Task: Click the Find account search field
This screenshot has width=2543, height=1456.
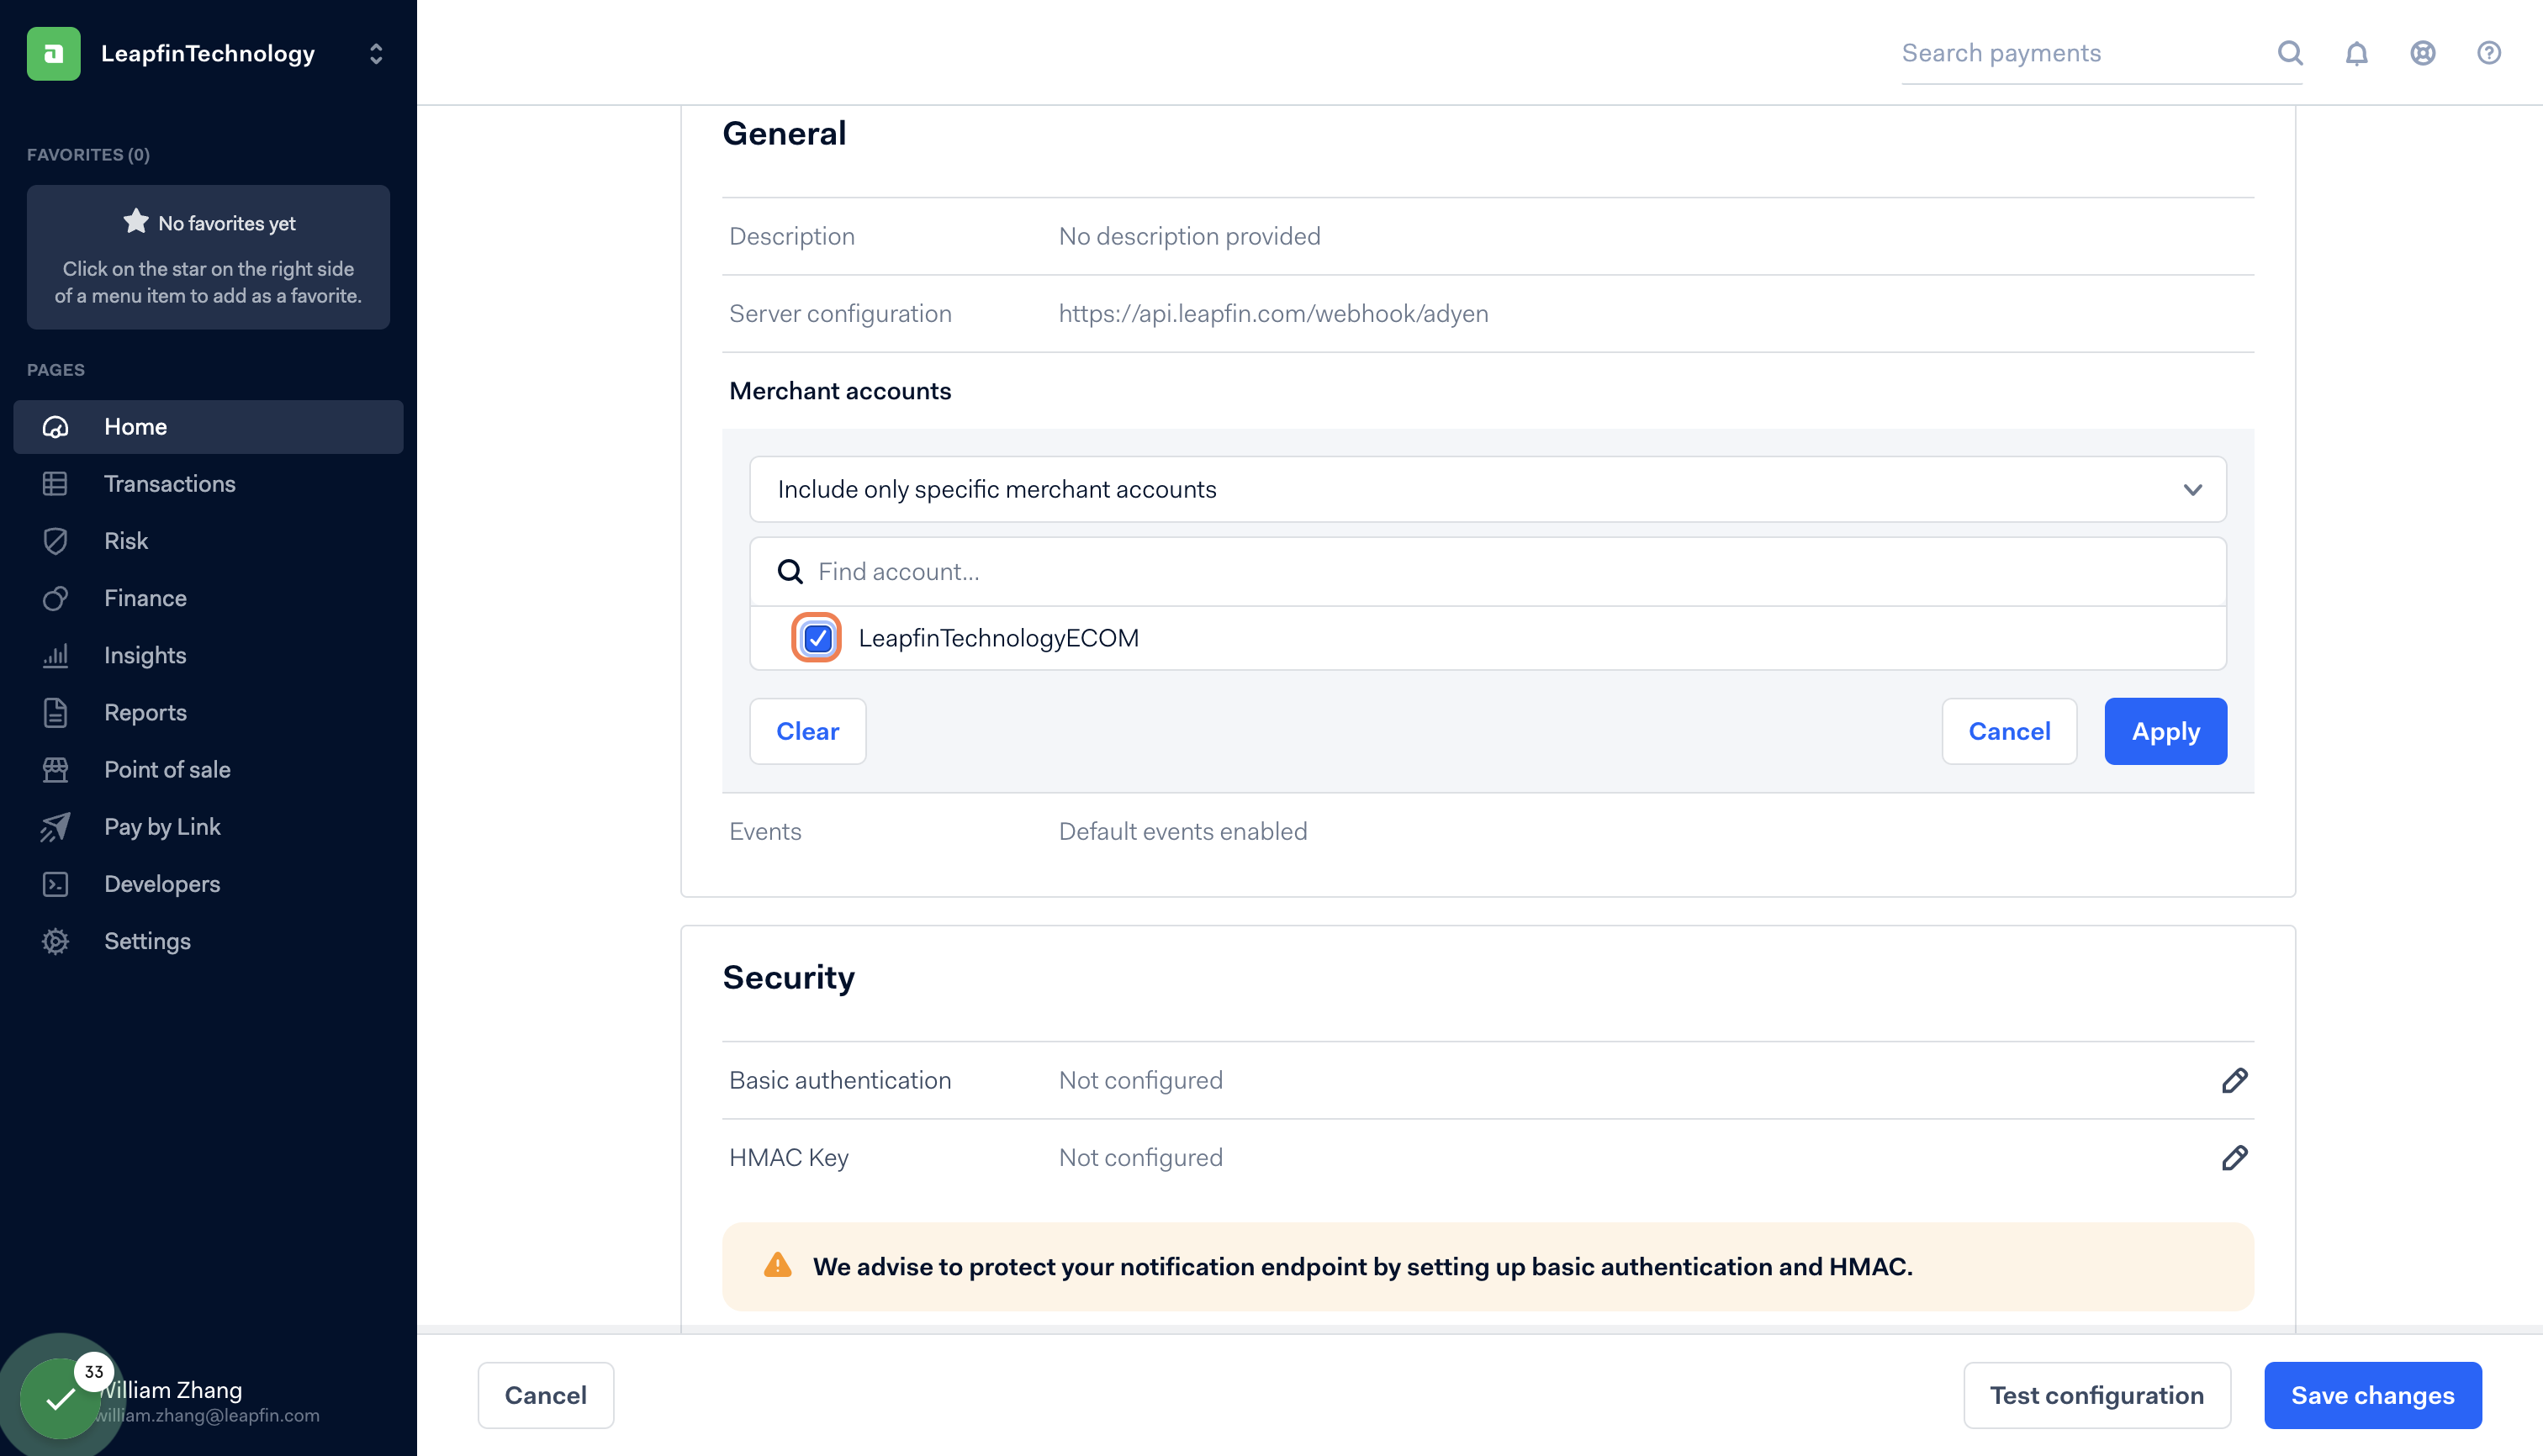Action: point(1500,571)
